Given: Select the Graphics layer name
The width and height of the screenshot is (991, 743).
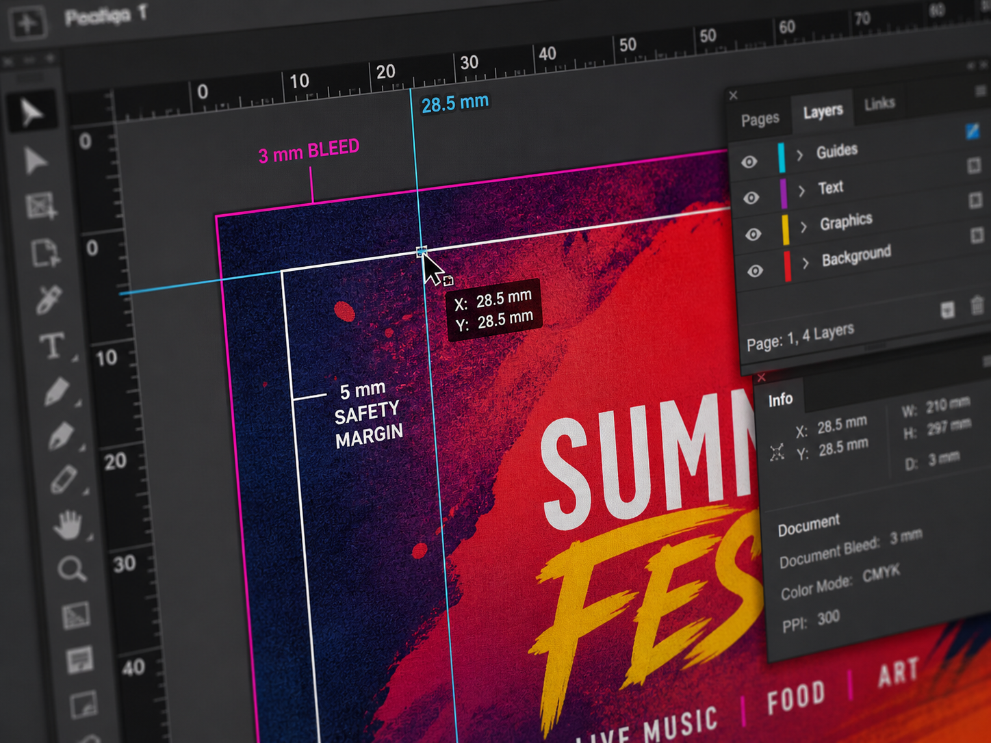Looking at the screenshot, I should pyautogui.click(x=847, y=221).
